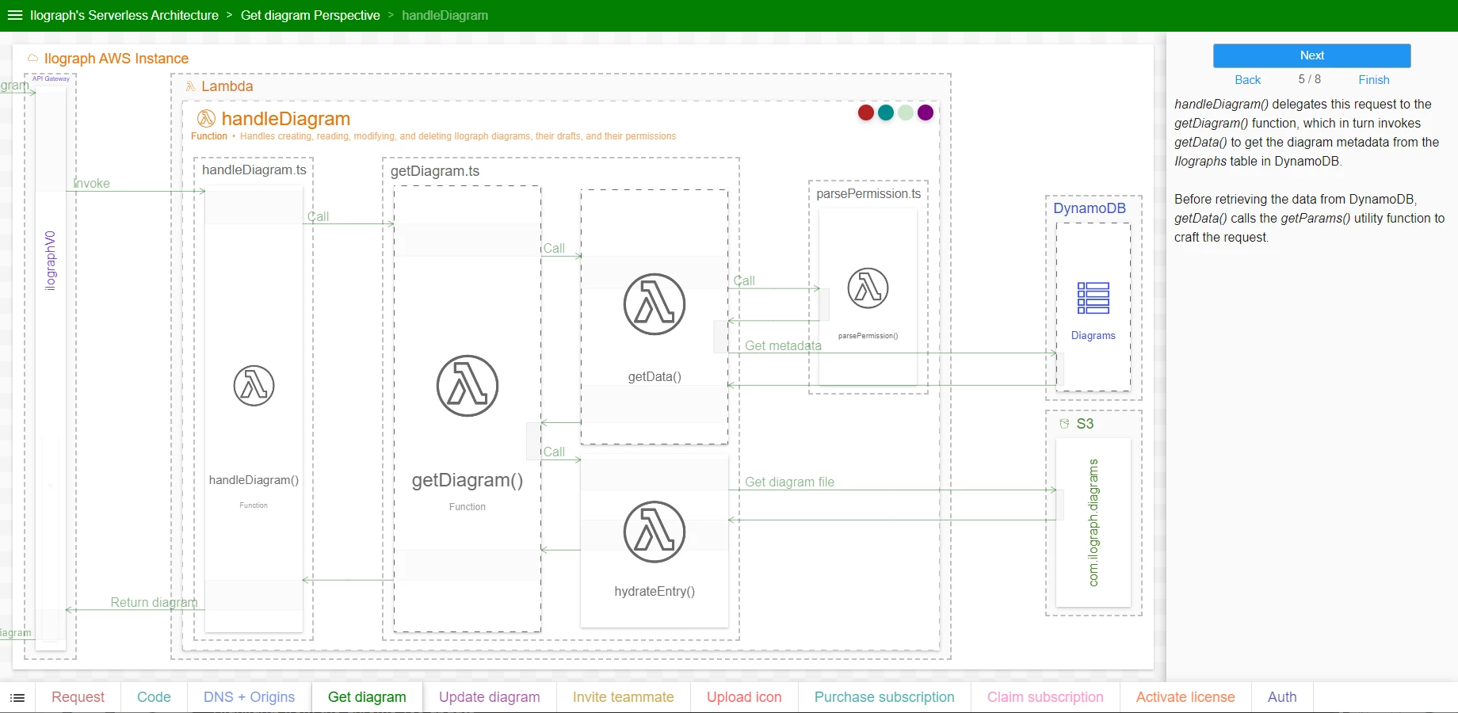Screen dimensions: 1458x713
Task: Click the handleDiagram.ts file label
Action: tap(254, 170)
